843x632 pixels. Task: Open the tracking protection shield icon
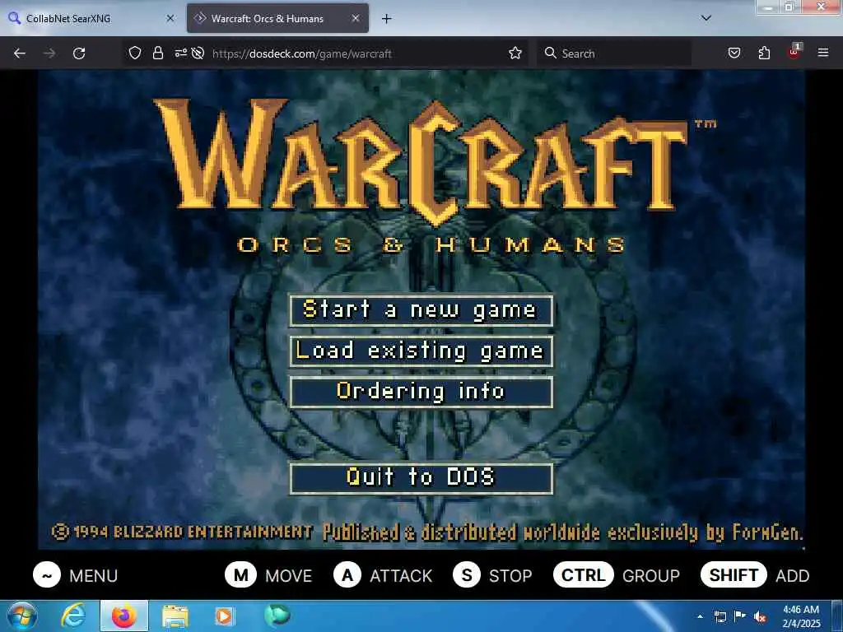(x=135, y=53)
